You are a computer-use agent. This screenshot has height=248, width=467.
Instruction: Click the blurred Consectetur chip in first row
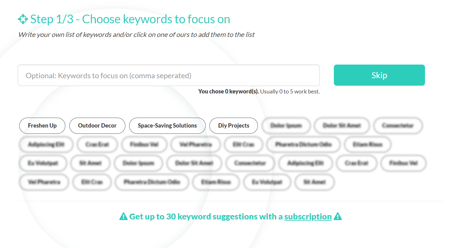(x=398, y=126)
